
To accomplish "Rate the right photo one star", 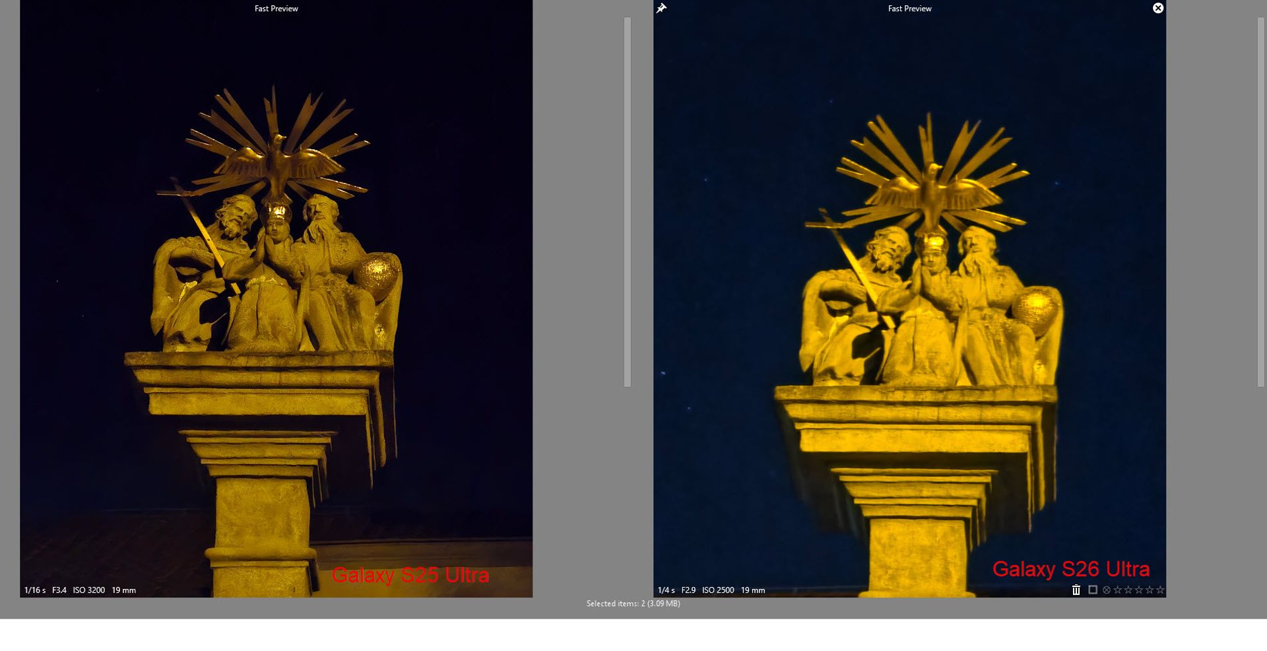I will coord(1117,590).
